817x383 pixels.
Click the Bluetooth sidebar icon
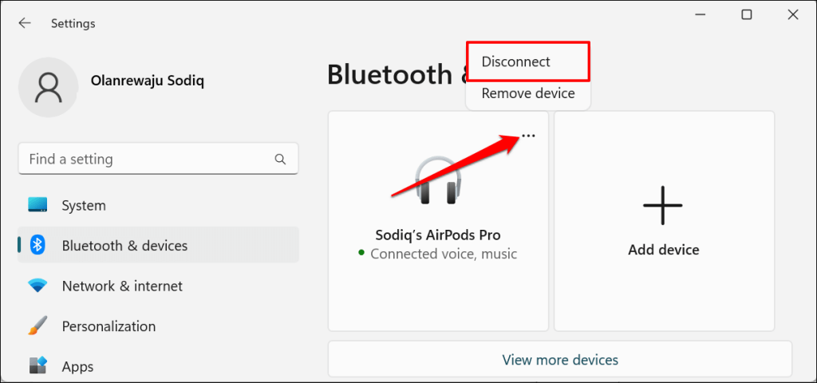point(37,246)
